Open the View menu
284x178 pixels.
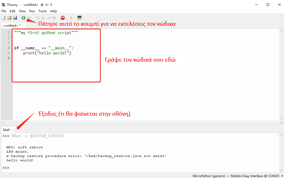22,11
